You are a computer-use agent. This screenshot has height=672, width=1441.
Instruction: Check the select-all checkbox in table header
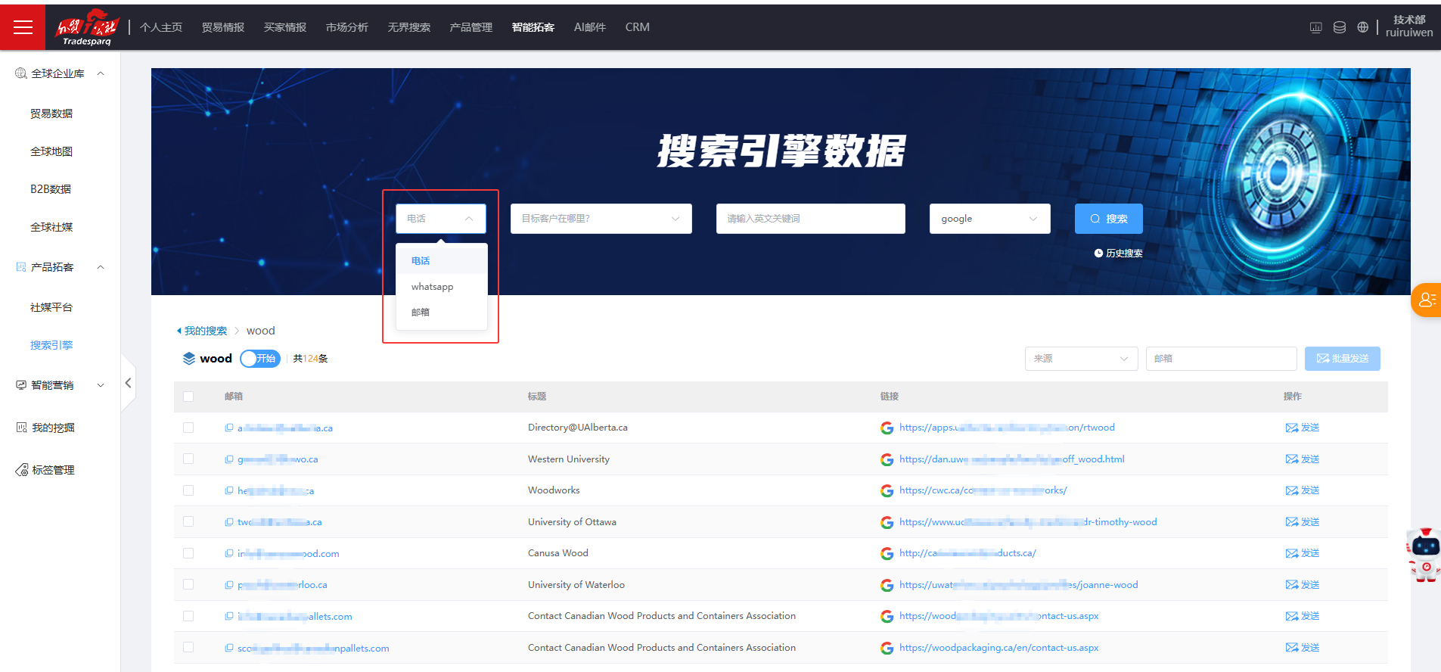point(188,397)
